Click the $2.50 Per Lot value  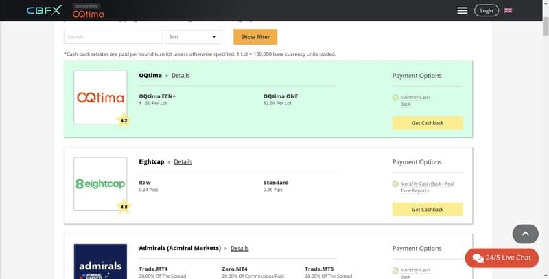coord(277,103)
